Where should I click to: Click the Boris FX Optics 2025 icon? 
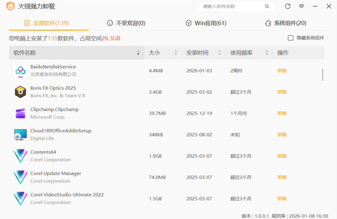[x=20, y=92]
